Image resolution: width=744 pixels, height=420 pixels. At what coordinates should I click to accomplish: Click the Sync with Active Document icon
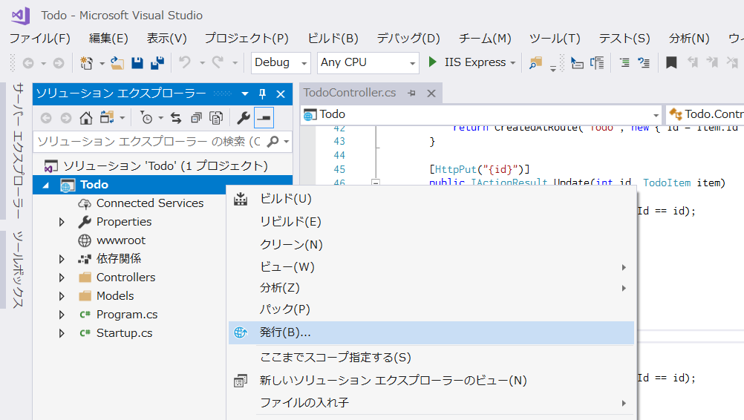click(x=176, y=117)
